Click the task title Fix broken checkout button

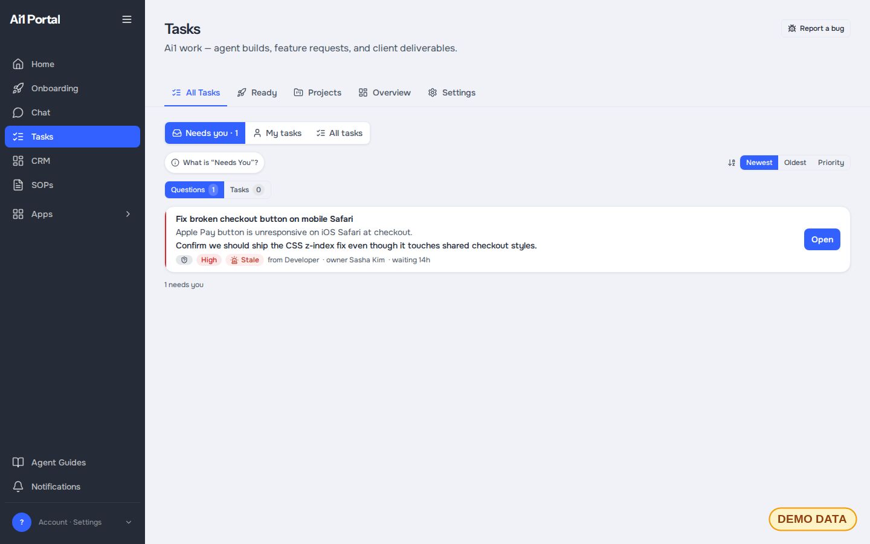click(x=265, y=219)
